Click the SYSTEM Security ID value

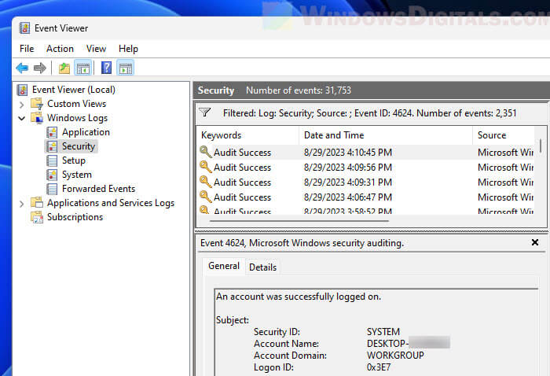point(383,332)
